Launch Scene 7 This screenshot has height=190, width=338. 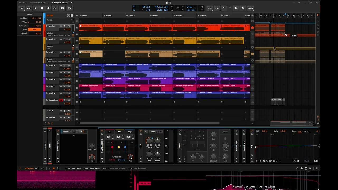(222, 15)
